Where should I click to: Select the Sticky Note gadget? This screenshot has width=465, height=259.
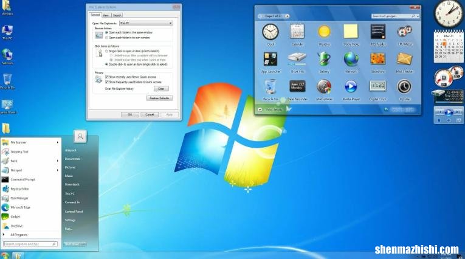click(351, 32)
